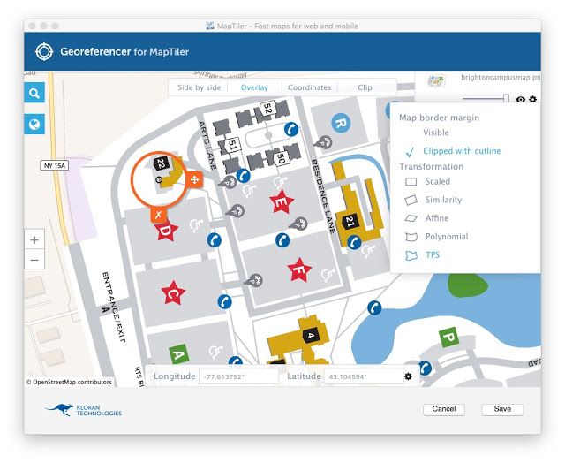Click the Cancel button

click(444, 409)
